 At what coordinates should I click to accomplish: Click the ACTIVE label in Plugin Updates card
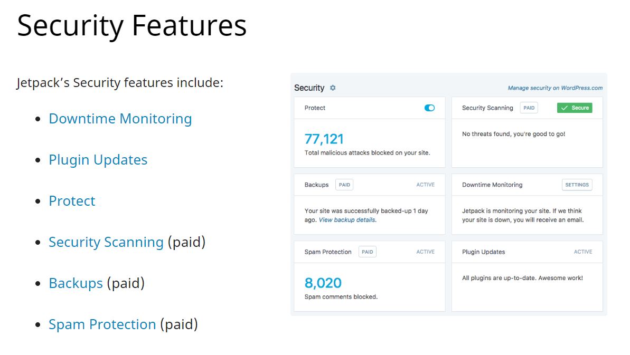point(583,252)
